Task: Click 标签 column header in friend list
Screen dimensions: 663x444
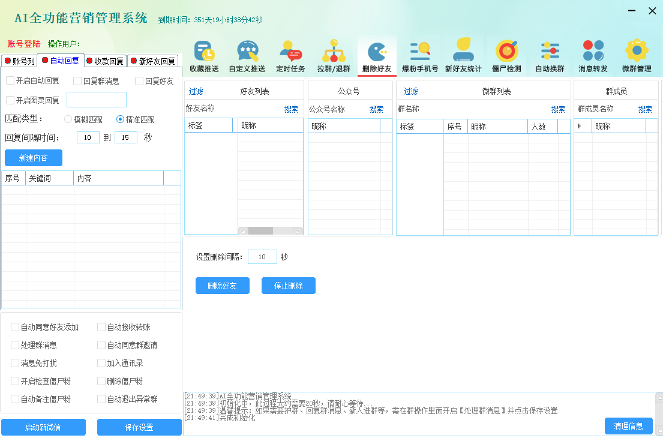Action: (209, 125)
